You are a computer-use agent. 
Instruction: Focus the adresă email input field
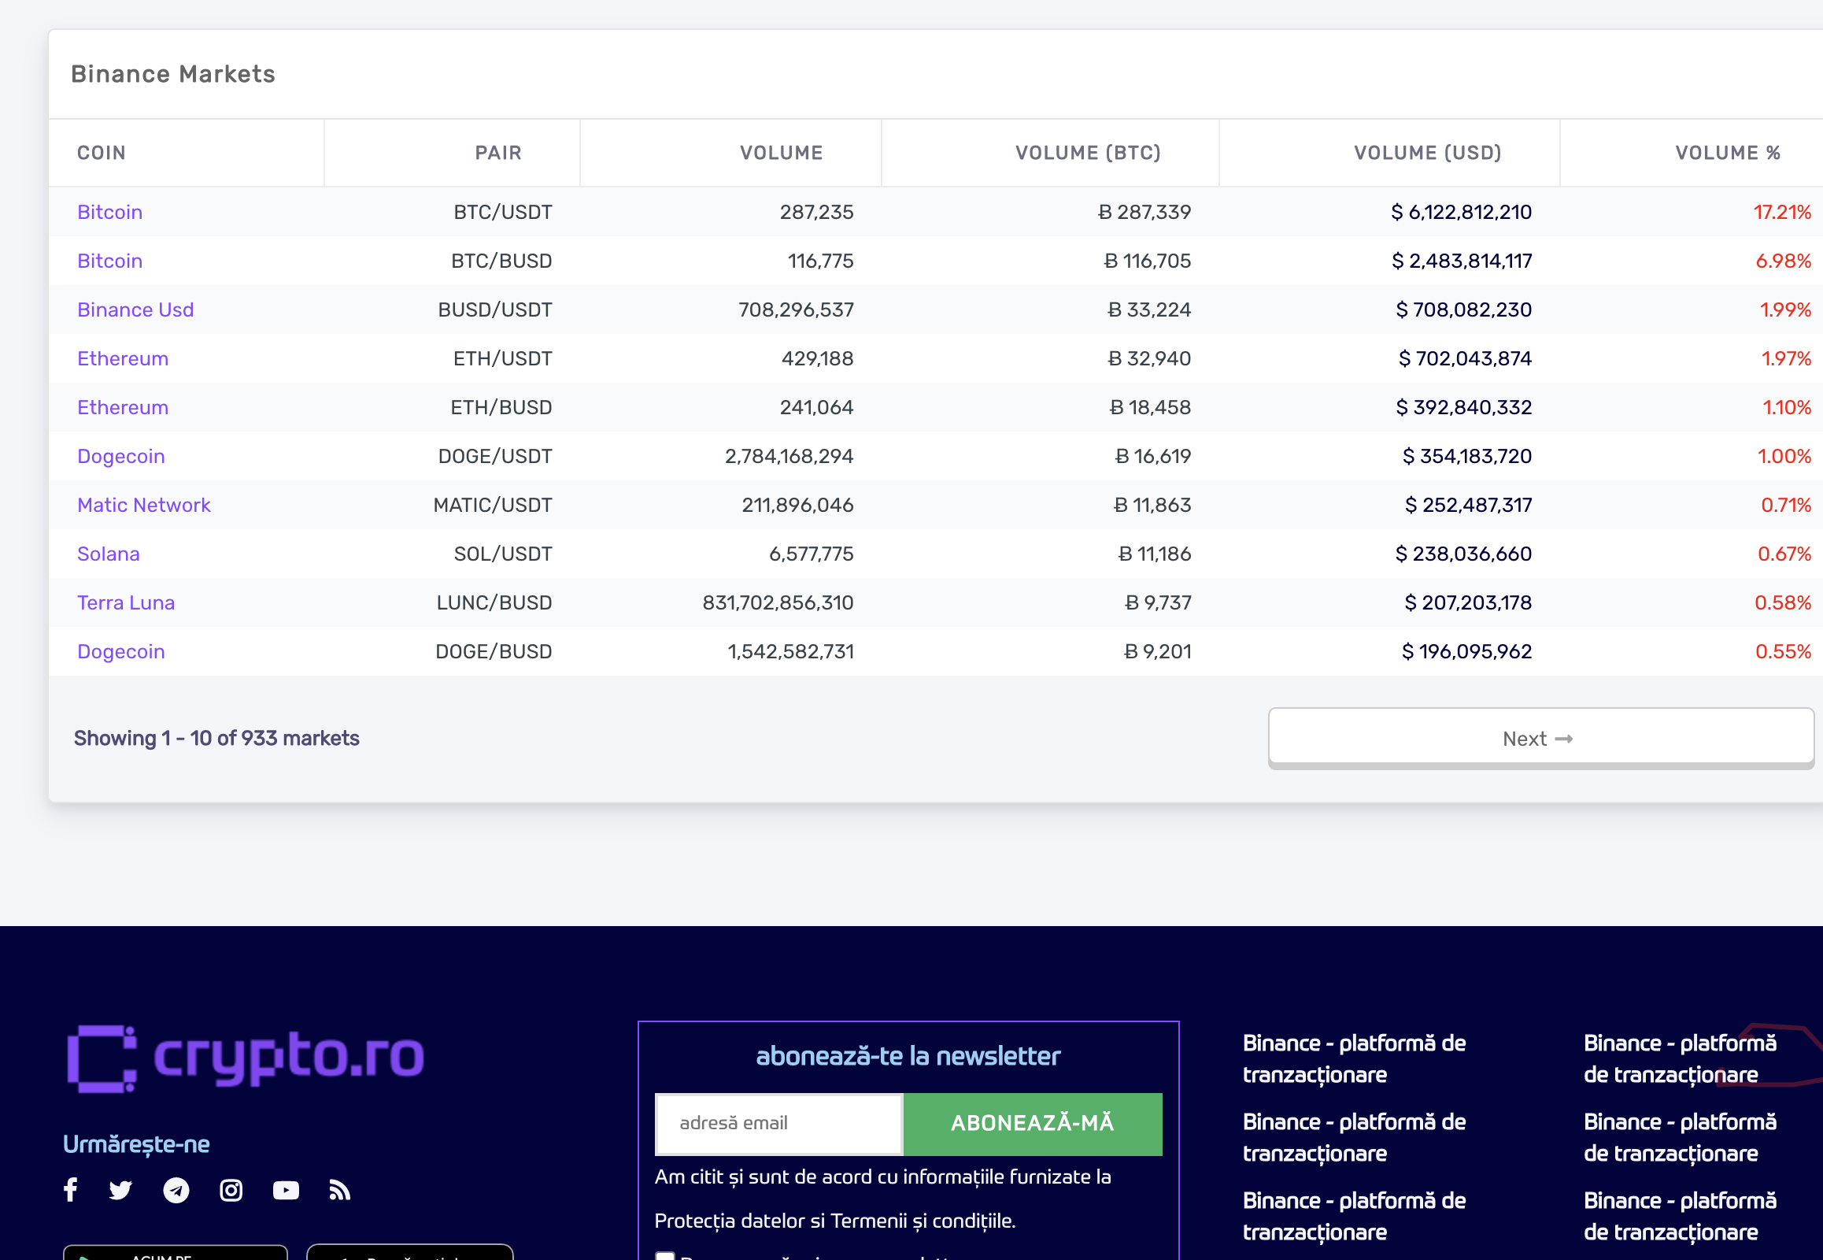tap(779, 1124)
